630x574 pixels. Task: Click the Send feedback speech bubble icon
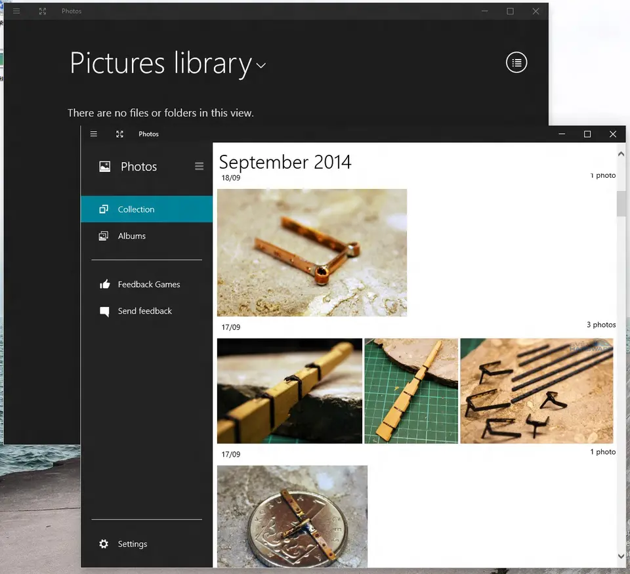(104, 312)
